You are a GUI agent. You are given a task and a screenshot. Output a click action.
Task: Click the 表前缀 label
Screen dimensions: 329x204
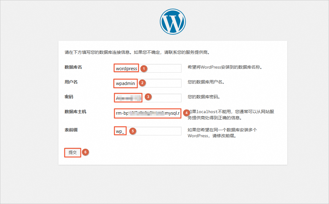tap(71, 130)
